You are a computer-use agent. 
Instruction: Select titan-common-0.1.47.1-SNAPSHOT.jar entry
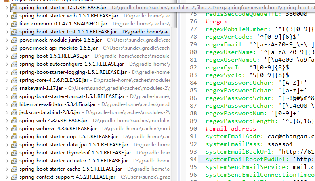click(63, 24)
